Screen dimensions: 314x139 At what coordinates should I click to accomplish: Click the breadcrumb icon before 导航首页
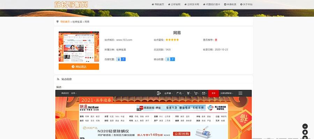tap(58, 22)
